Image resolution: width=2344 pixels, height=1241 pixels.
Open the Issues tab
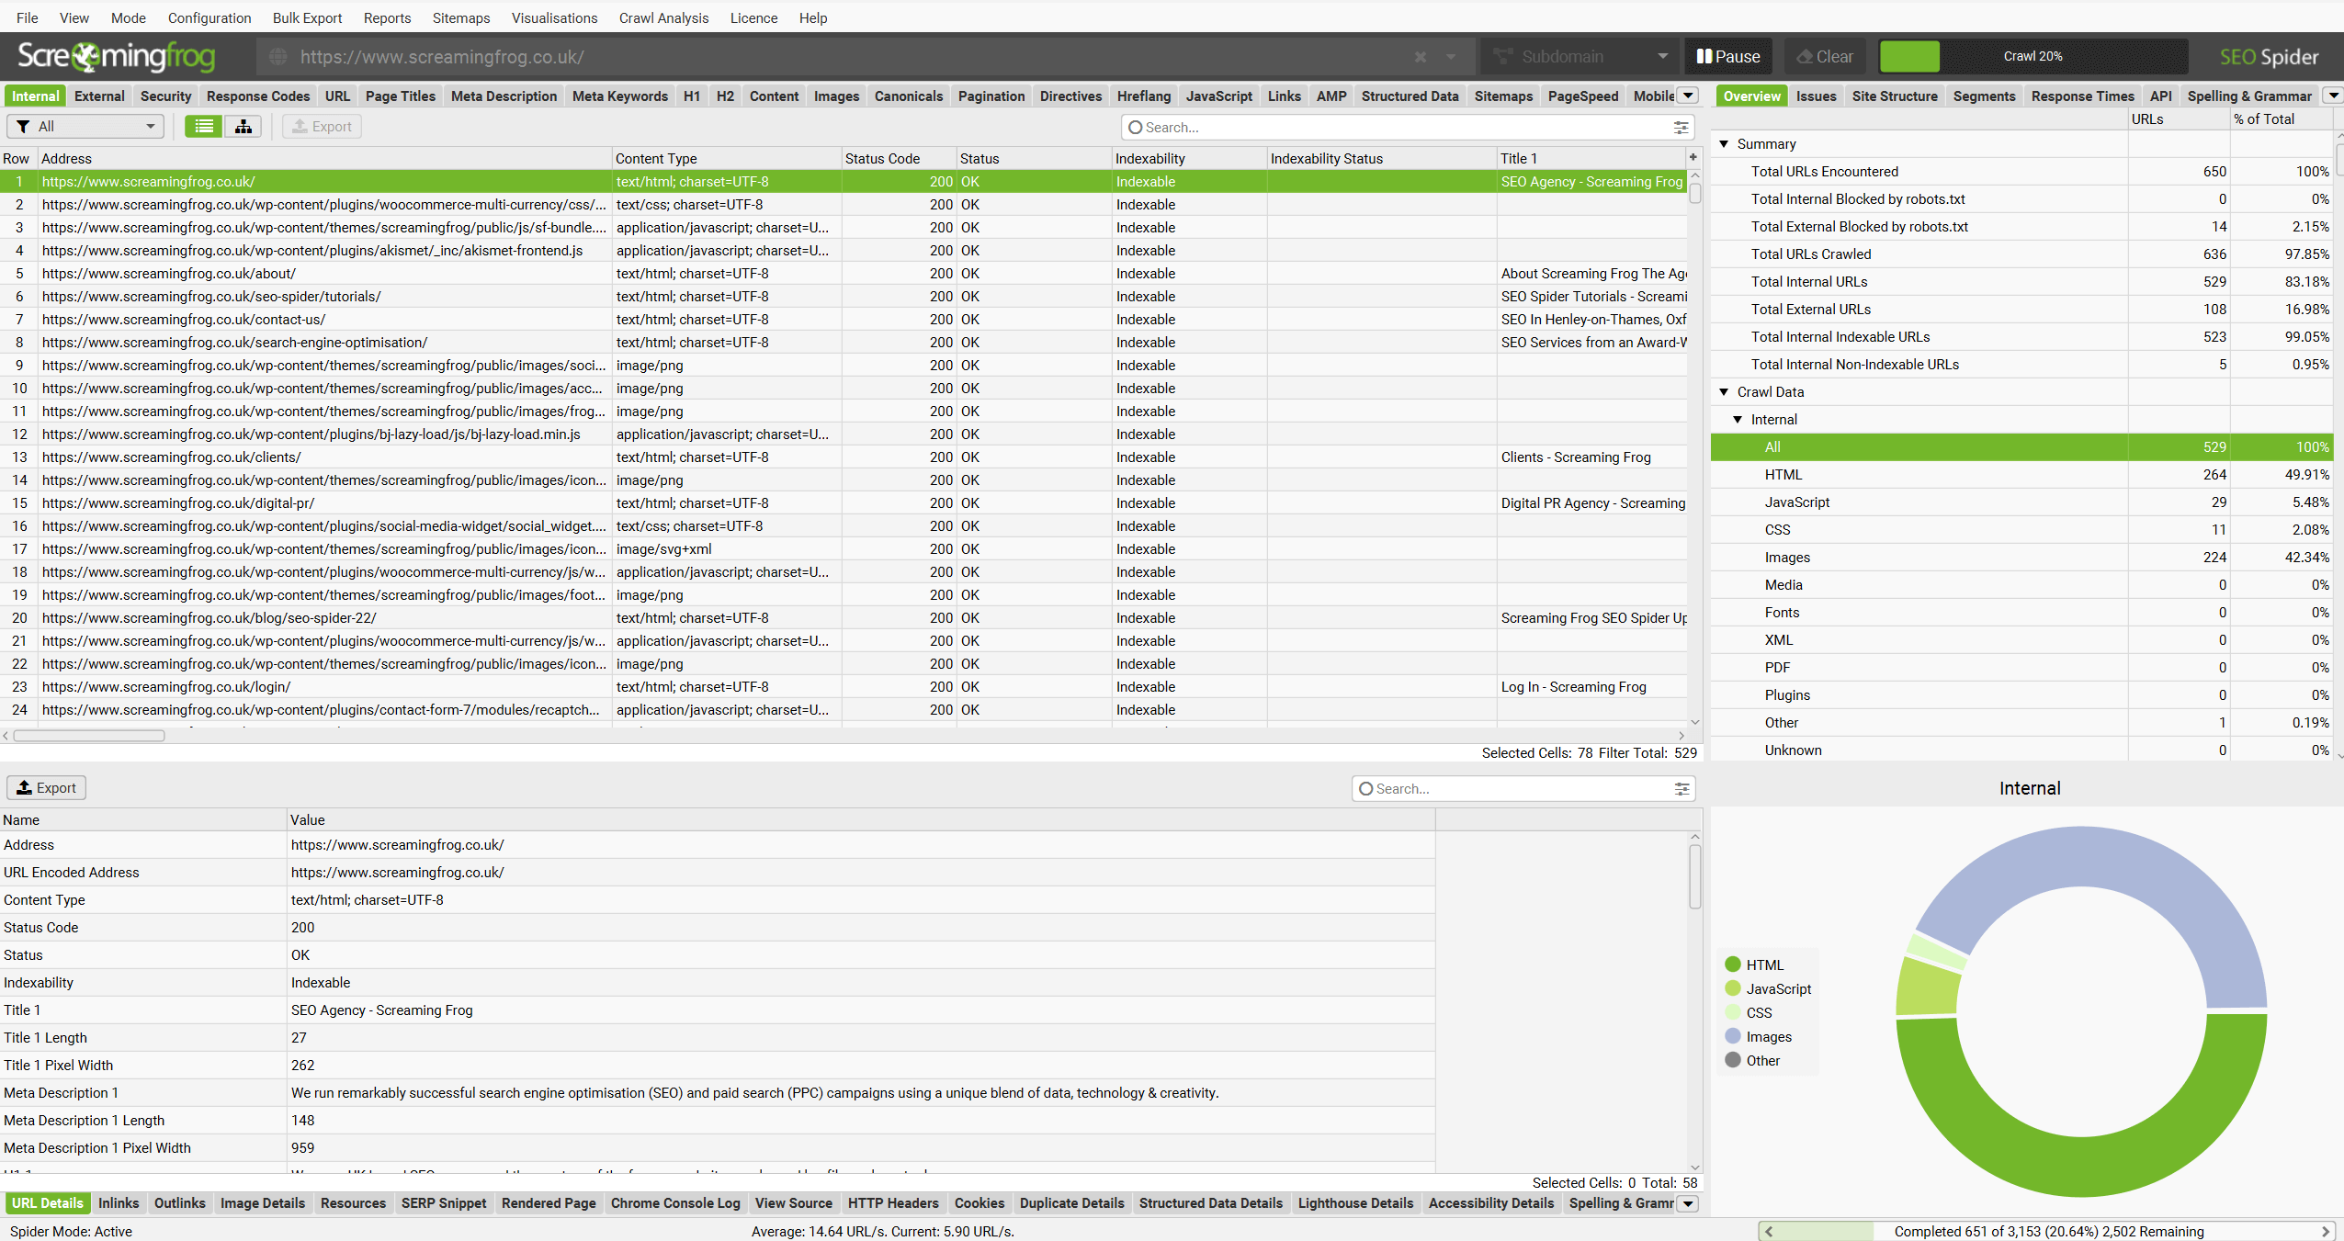1816,96
